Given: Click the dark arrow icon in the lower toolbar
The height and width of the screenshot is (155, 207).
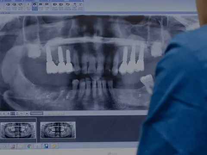Looking at the screenshot, I should point(27,114).
